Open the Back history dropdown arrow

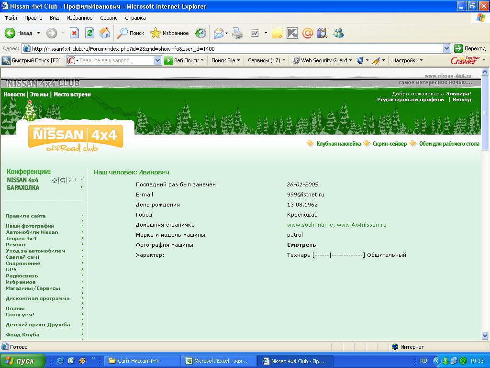38,33
